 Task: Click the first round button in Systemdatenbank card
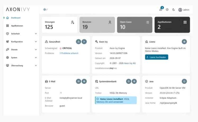click(x=129, y=81)
